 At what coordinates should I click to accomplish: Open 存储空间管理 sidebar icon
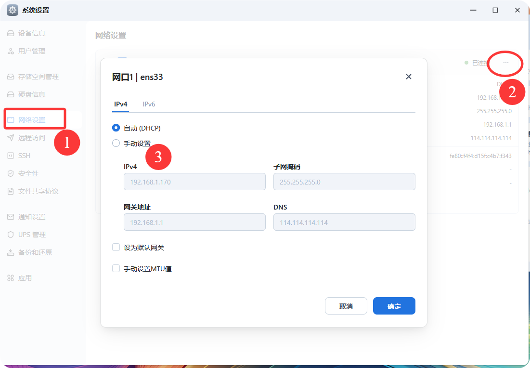point(11,77)
